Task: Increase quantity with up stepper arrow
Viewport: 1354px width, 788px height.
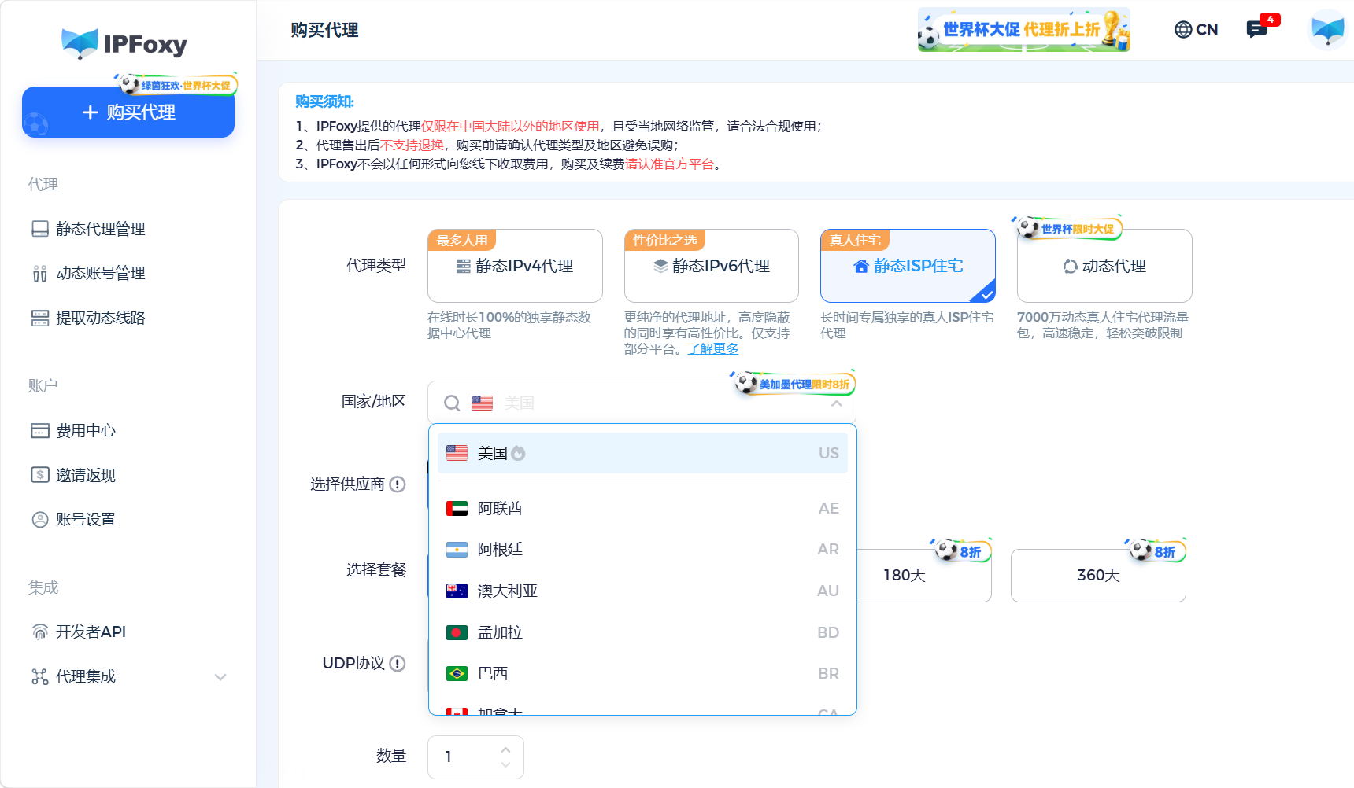Action: tap(505, 749)
